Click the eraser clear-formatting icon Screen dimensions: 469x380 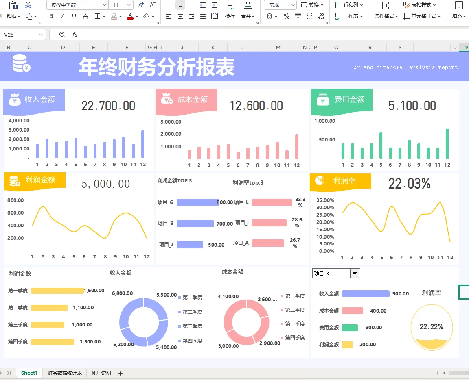coord(146,16)
